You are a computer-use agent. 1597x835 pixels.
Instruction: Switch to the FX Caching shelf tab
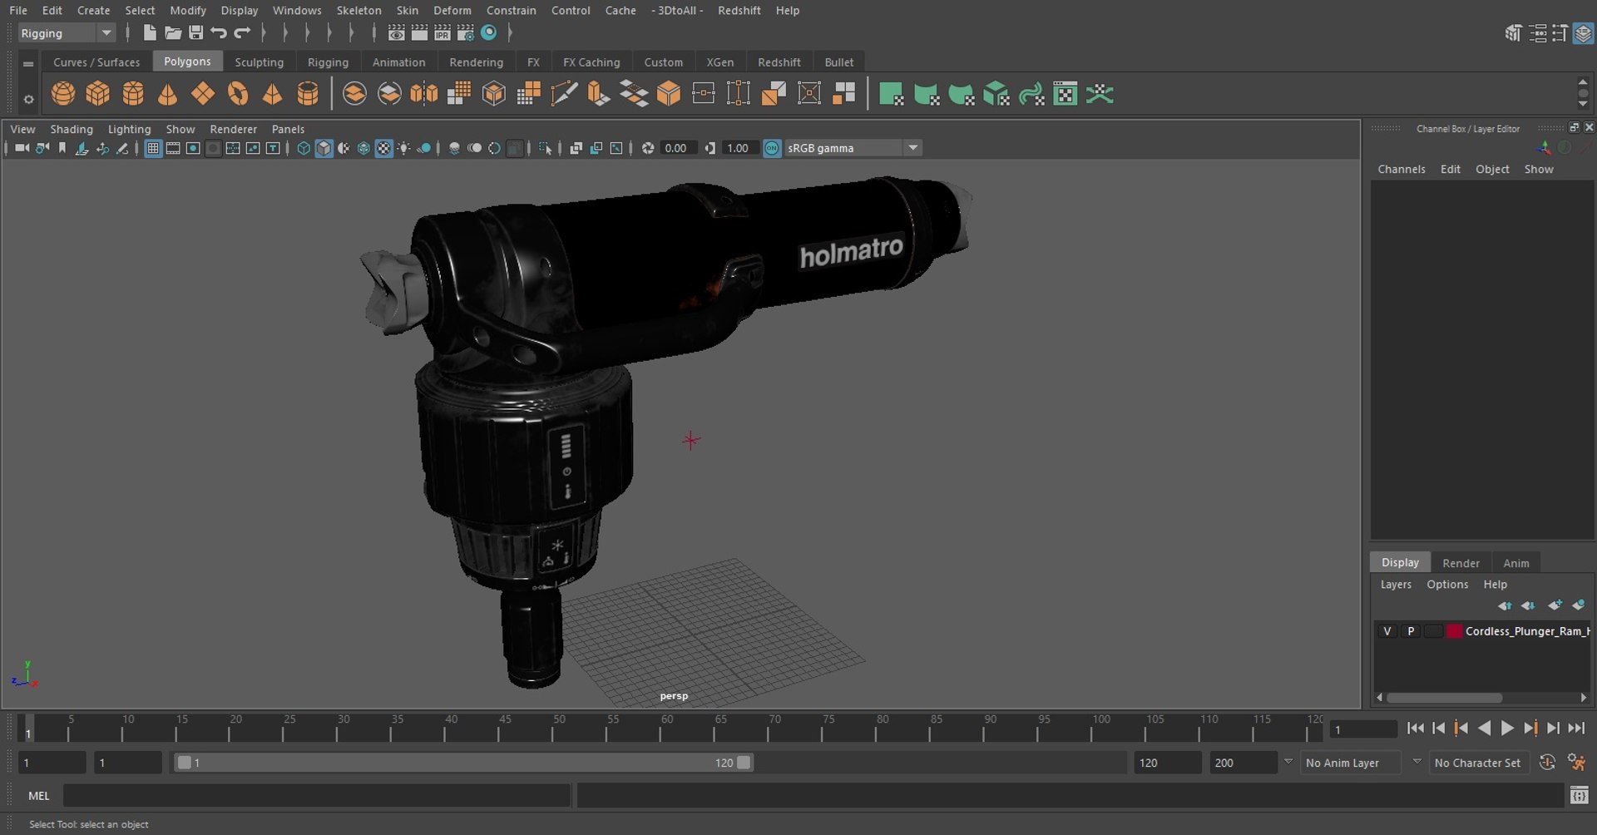click(591, 62)
